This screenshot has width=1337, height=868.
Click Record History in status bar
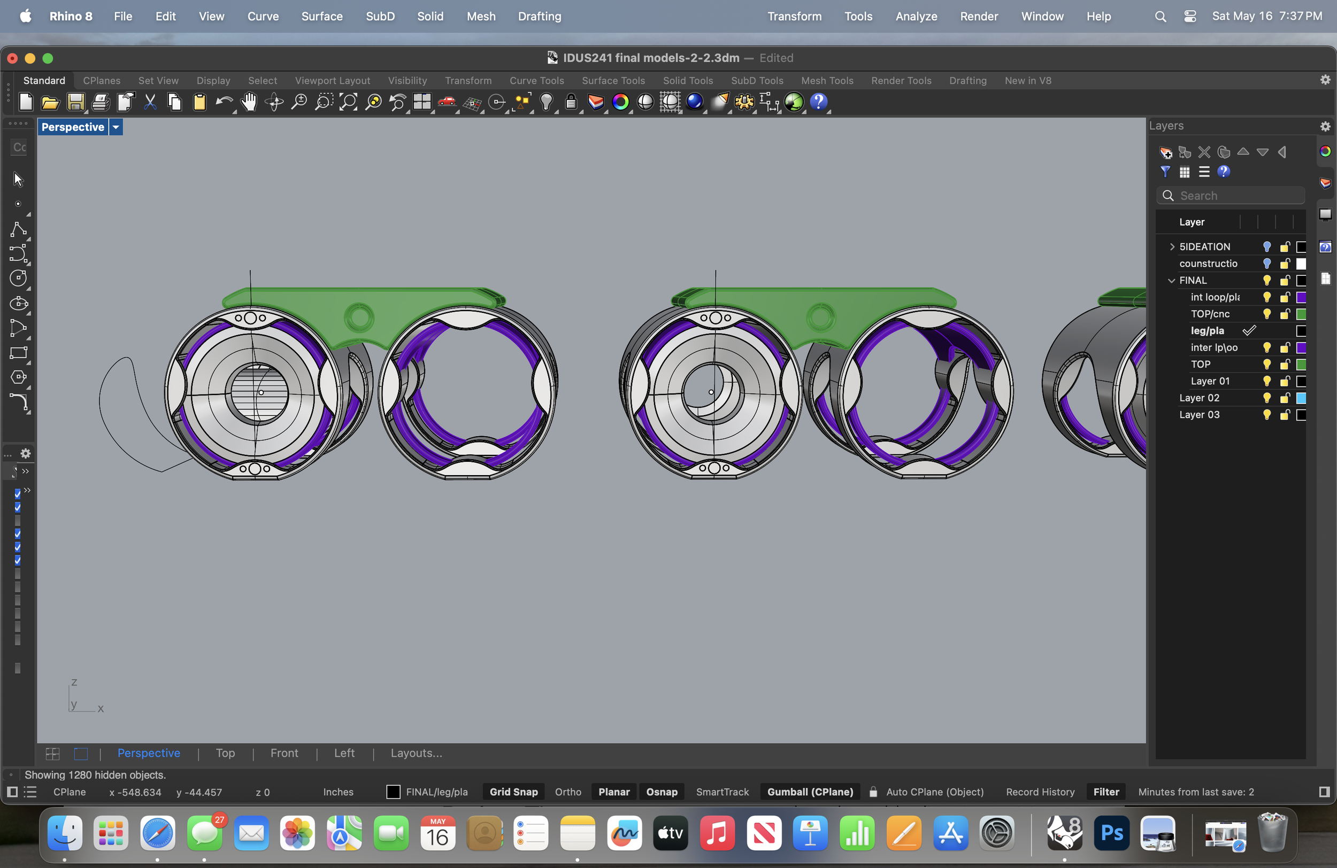point(1040,792)
